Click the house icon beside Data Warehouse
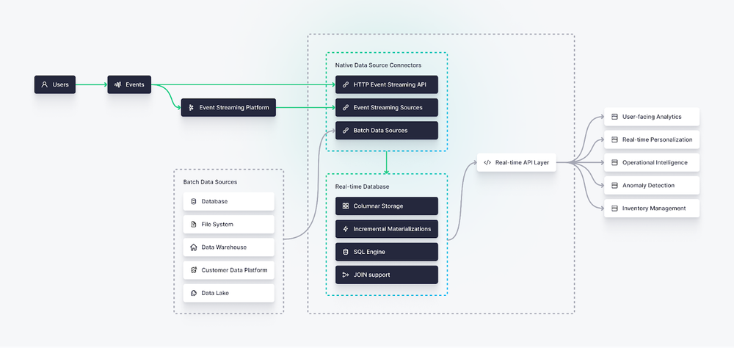The height and width of the screenshot is (348, 734). pos(194,247)
